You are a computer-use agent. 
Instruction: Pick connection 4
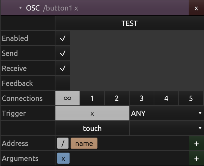pos(166,98)
